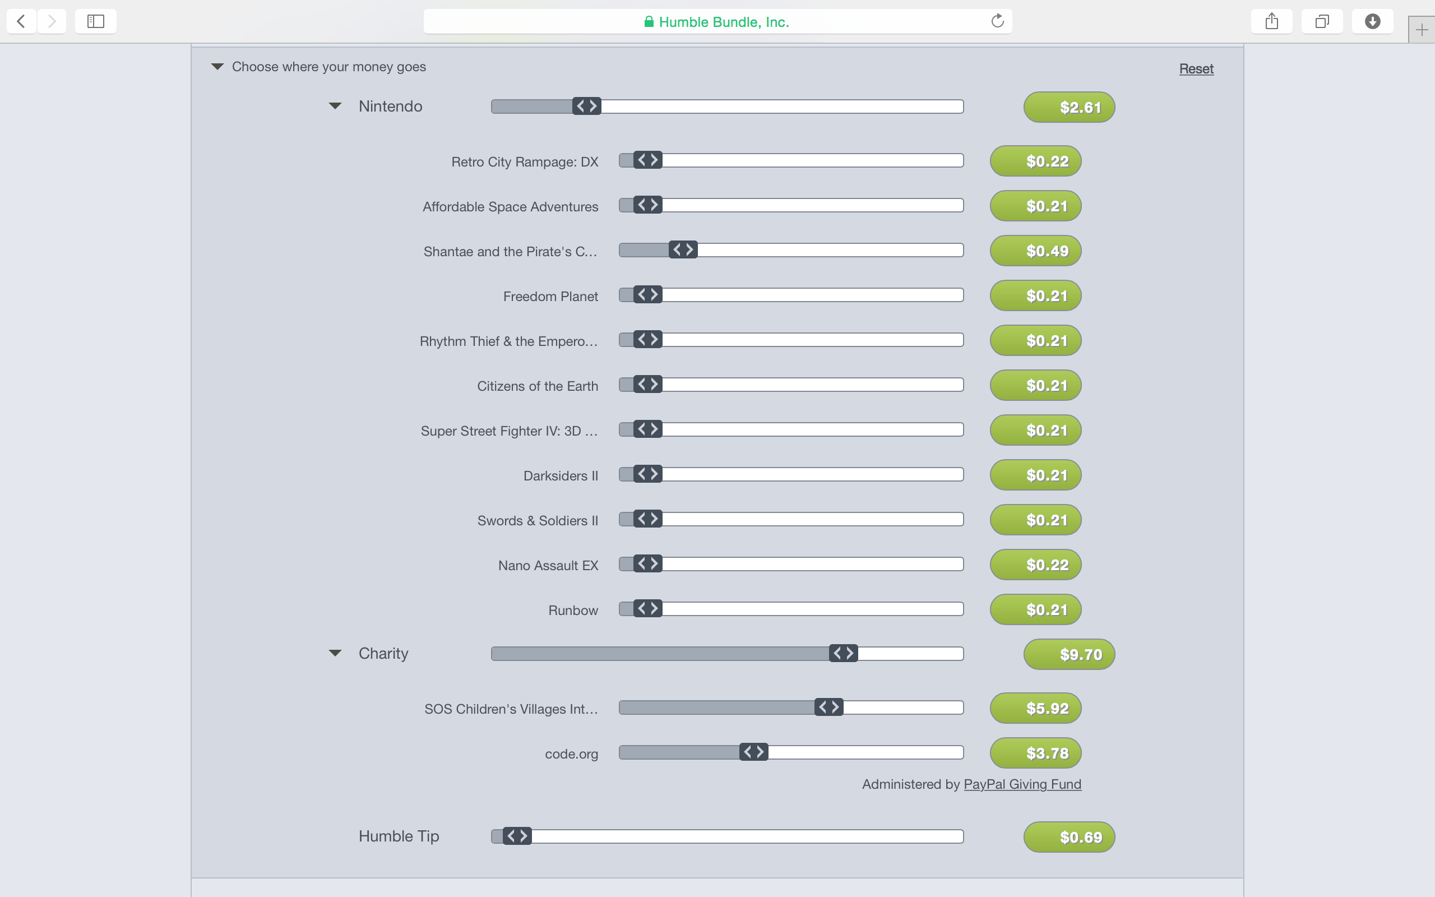
Task: Open the PayPal Giving Fund link
Action: point(1022,784)
